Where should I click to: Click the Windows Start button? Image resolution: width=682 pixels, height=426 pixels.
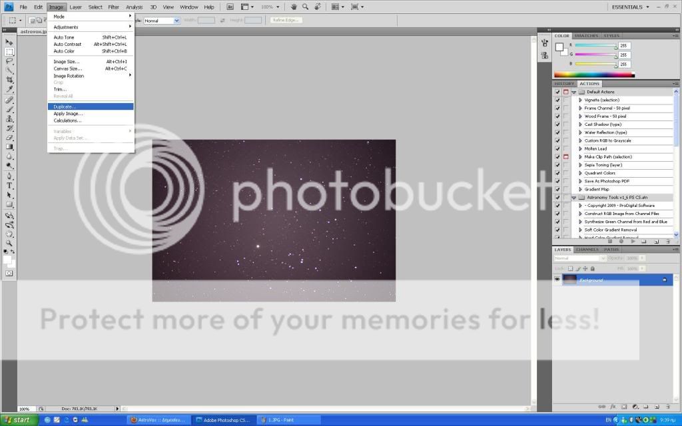(18, 420)
